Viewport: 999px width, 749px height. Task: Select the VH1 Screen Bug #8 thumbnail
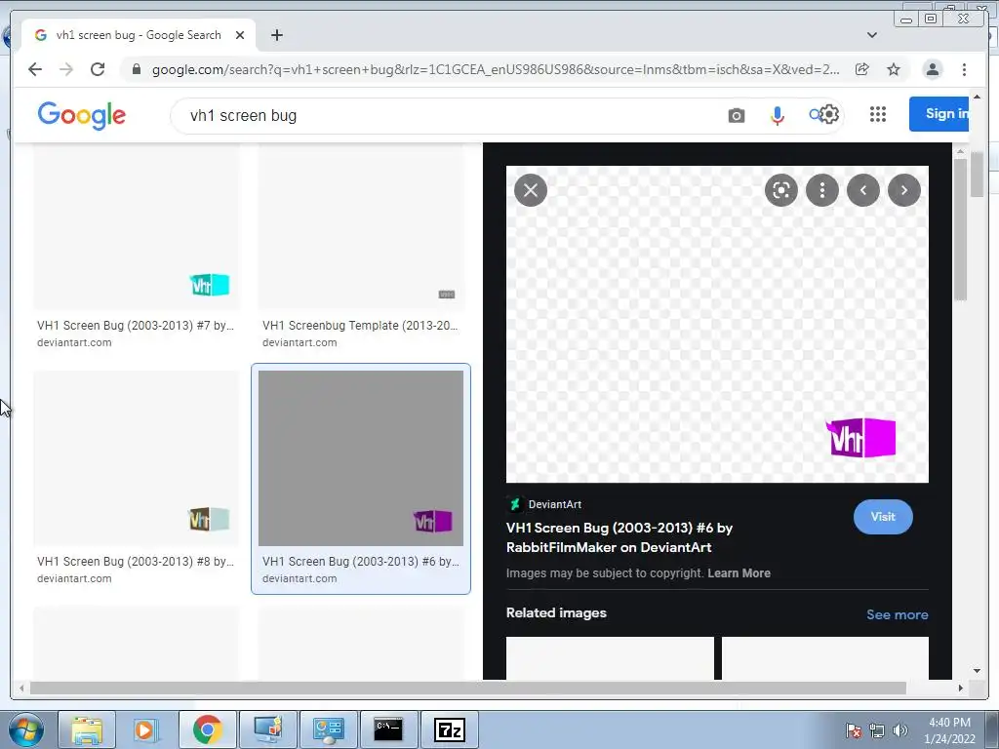point(137,458)
